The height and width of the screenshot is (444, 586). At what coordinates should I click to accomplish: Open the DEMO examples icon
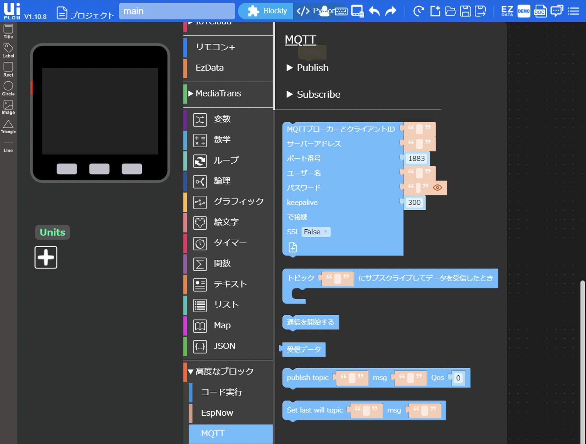523,11
